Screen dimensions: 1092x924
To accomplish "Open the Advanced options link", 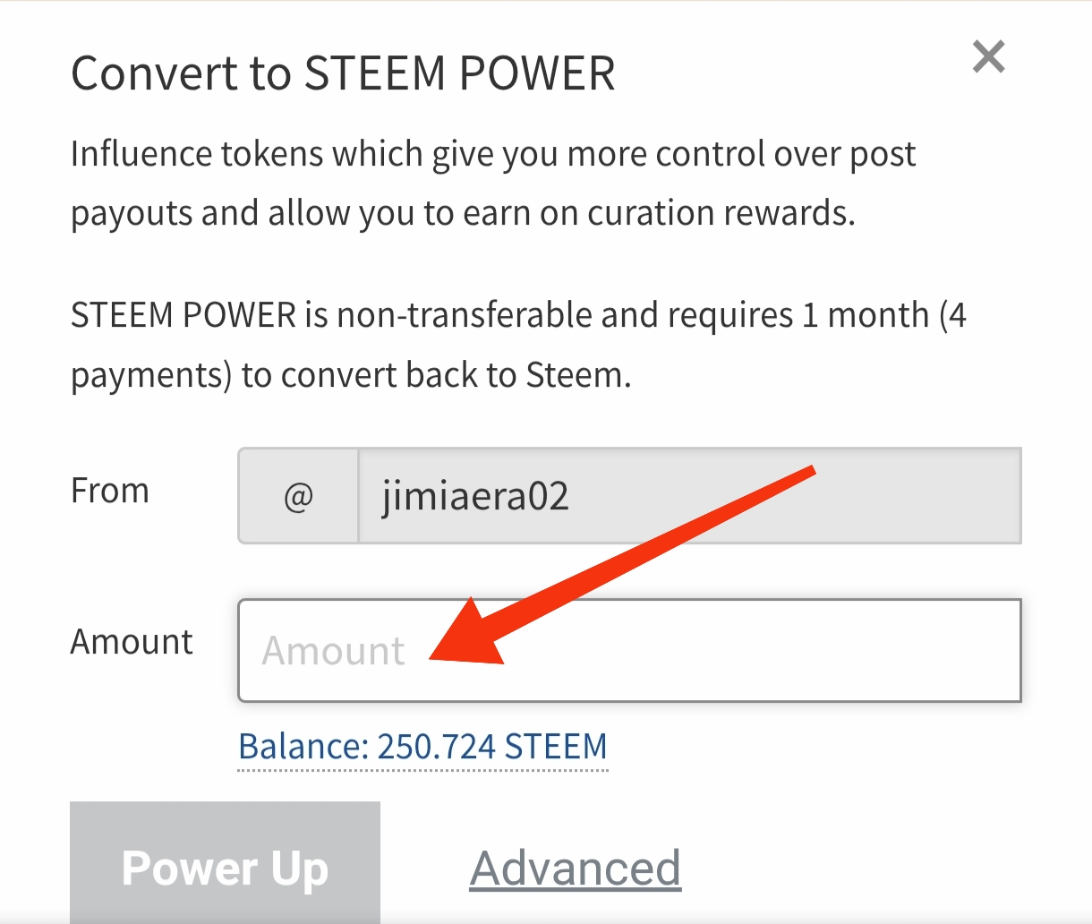I will coord(575,868).
